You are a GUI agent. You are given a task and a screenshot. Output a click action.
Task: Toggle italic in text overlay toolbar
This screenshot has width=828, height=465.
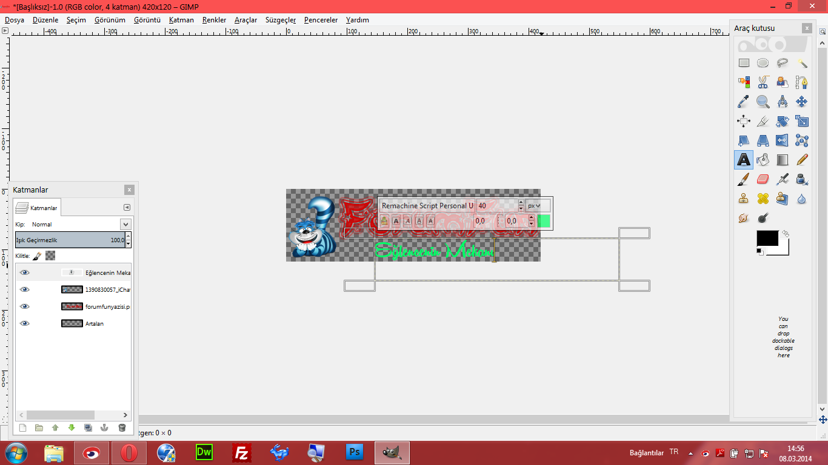click(x=407, y=221)
